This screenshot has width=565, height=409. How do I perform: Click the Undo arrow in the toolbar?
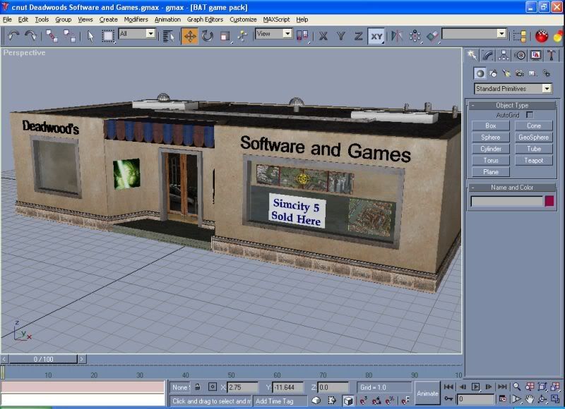click(13, 36)
